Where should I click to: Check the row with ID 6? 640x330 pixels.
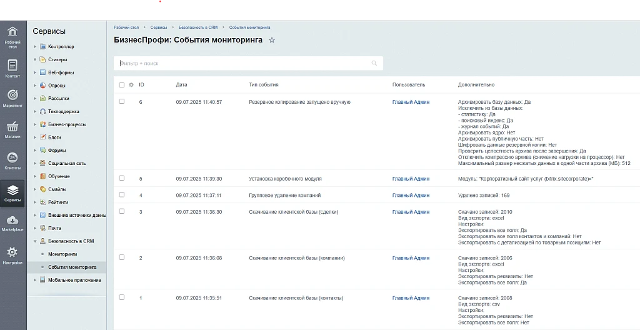click(x=122, y=101)
